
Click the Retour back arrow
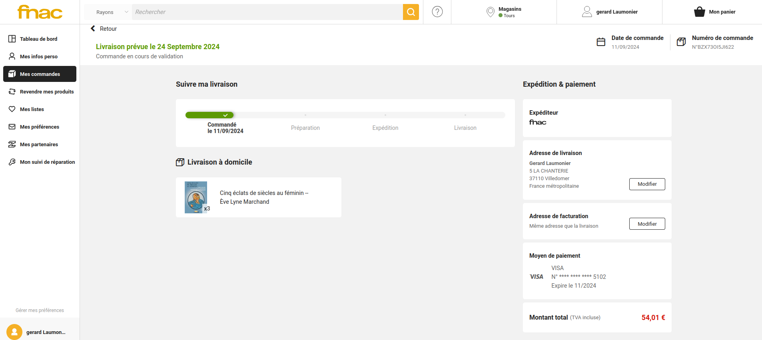click(x=93, y=29)
